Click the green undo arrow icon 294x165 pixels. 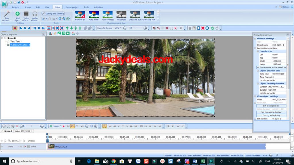(x=212, y=28)
